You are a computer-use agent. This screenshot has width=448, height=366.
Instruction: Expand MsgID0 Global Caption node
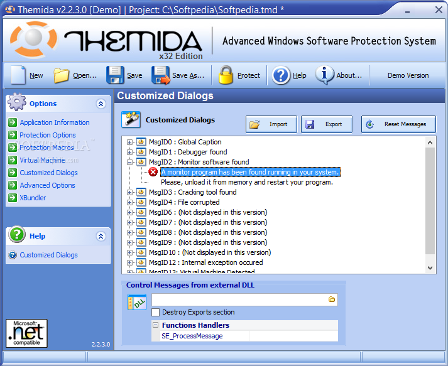(129, 142)
